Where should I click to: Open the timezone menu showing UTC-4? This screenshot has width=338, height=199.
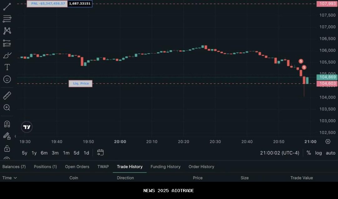[279, 153]
